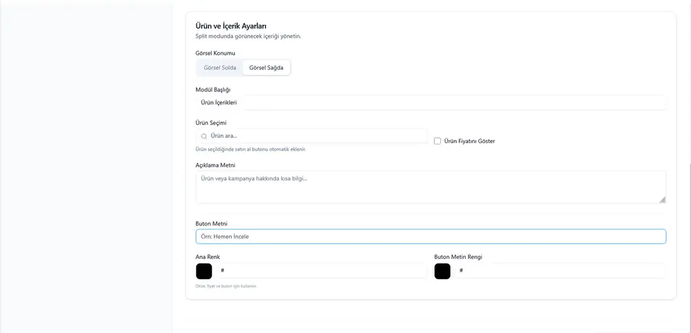The width and height of the screenshot is (691, 333).
Task: Select the 'Görsel Solda' image position option
Action: click(x=219, y=68)
